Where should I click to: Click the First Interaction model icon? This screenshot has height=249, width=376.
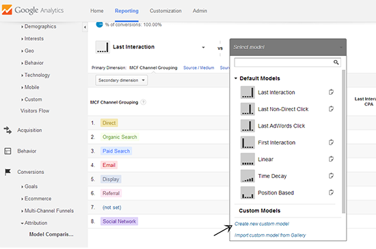pos(247,143)
